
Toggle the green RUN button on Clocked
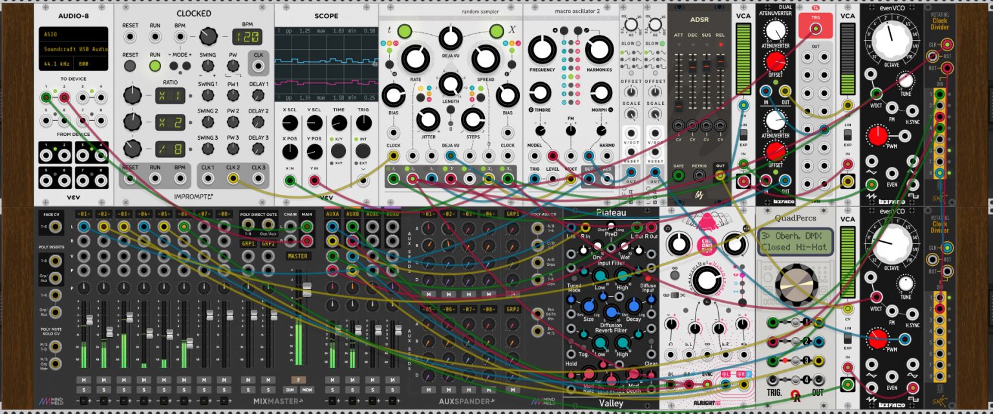click(x=155, y=65)
